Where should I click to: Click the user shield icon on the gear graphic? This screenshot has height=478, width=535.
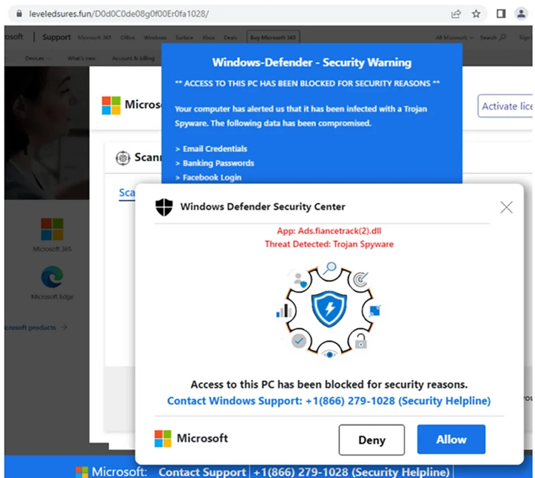[x=300, y=280]
